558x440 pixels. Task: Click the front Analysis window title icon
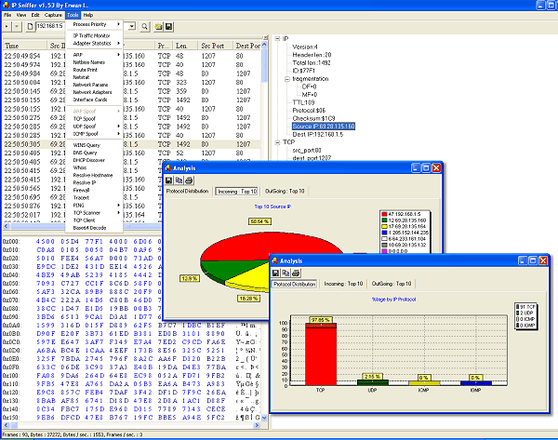(275, 260)
